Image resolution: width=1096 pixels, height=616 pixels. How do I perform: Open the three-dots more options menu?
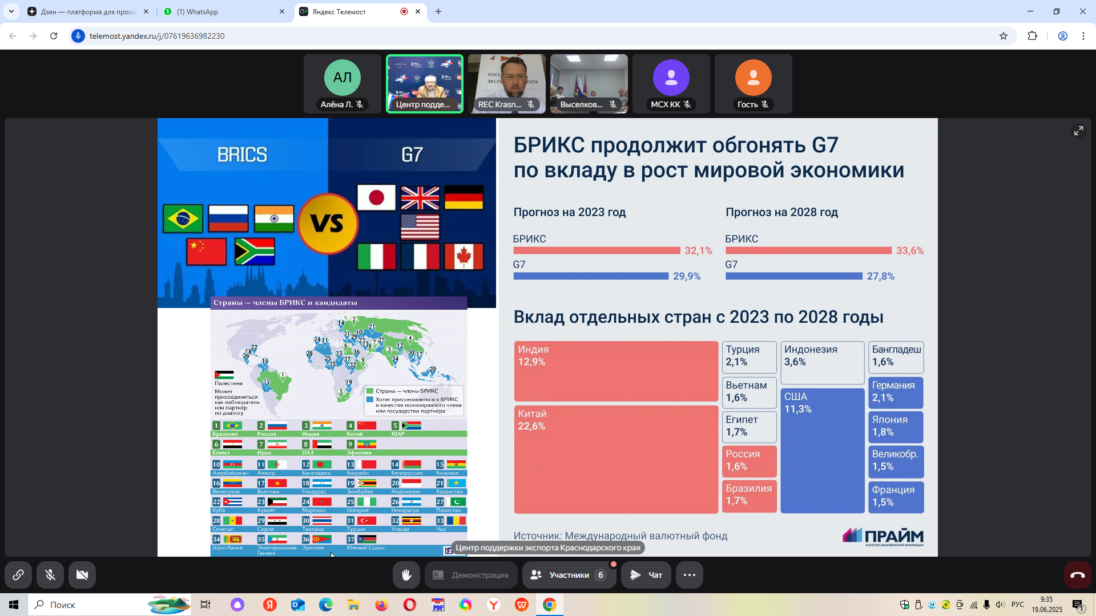click(690, 575)
